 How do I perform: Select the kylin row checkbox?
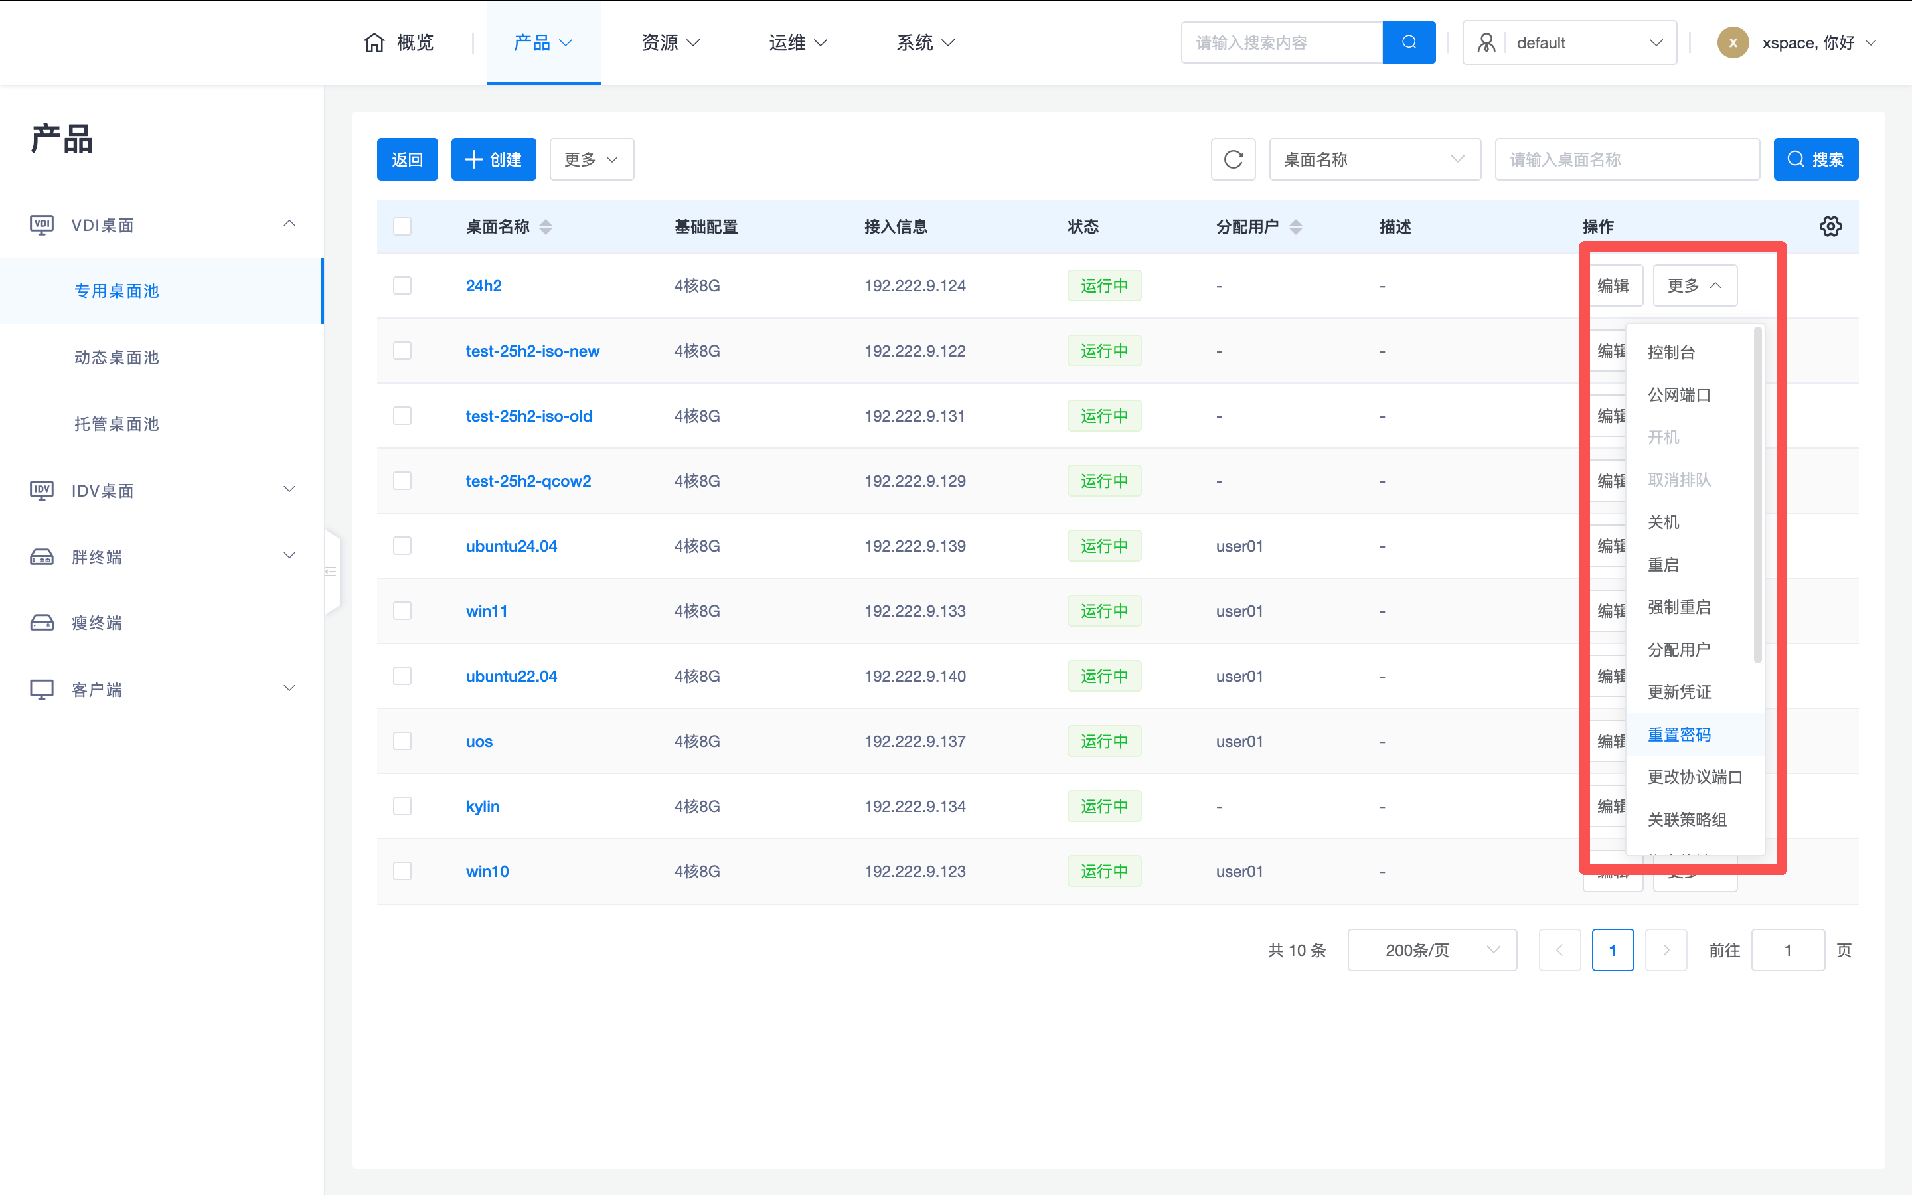click(402, 806)
